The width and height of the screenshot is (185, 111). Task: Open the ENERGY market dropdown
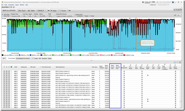click(42, 10)
